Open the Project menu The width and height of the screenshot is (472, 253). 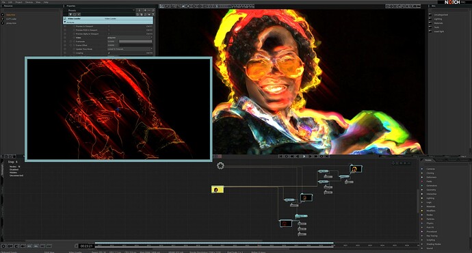click(18, 2)
